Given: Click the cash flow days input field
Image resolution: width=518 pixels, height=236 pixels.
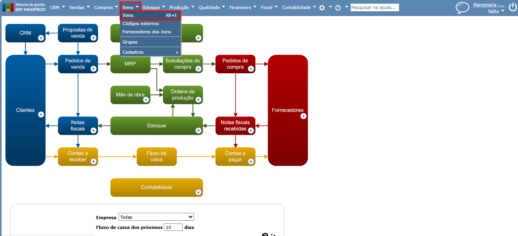Looking at the screenshot, I should coord(173,227).
